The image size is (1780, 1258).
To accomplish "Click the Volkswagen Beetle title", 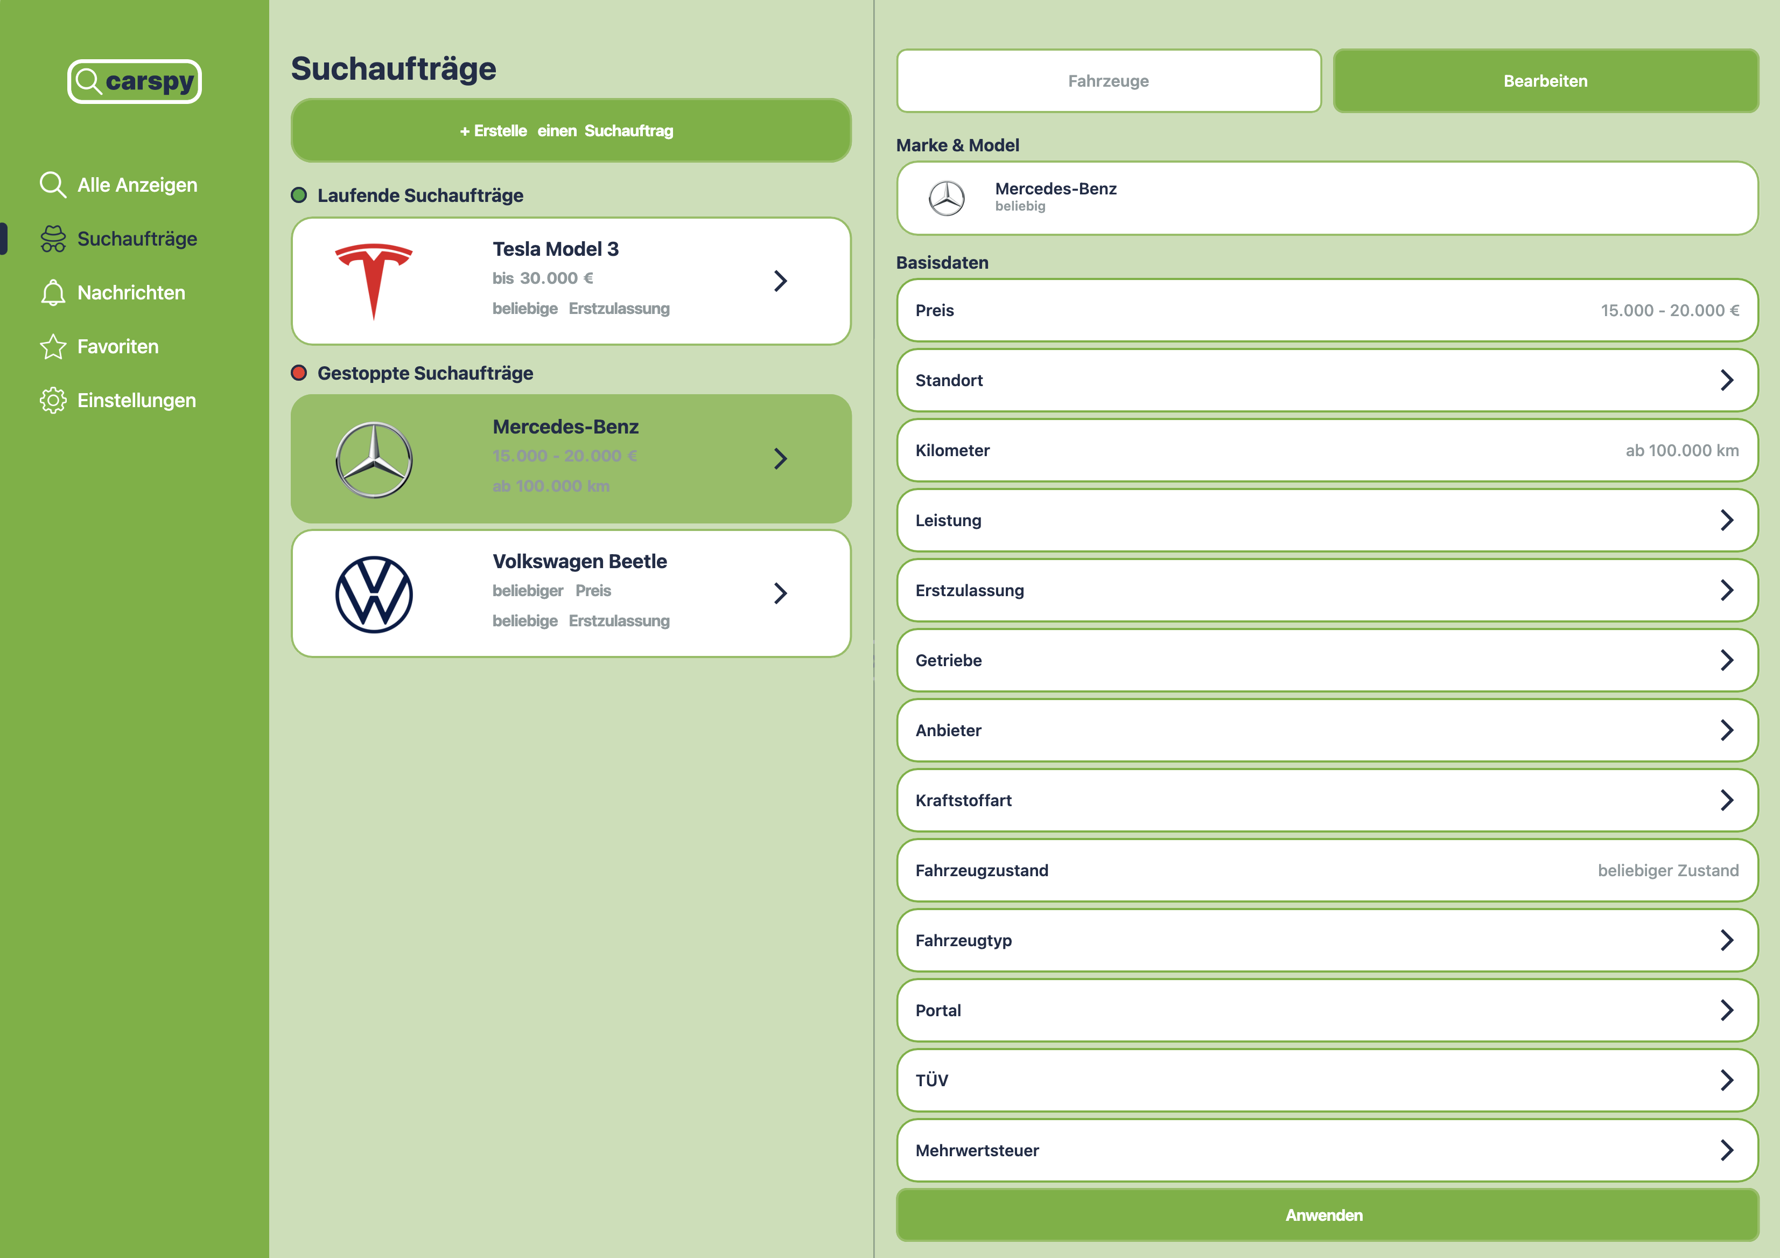I will click(x=580, y=562).
